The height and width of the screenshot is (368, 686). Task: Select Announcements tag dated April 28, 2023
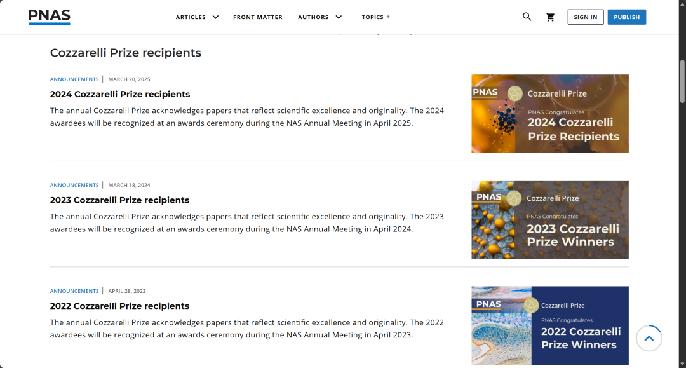click(x=74, y=291)
